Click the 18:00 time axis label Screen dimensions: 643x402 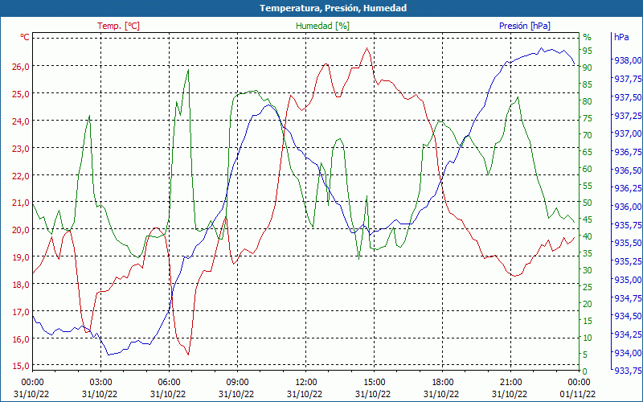pos(443,383)
